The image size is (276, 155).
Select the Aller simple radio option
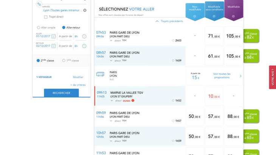[39, 28]
